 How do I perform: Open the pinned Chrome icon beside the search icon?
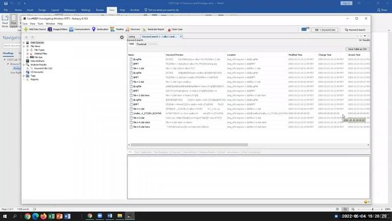(28, 216)
